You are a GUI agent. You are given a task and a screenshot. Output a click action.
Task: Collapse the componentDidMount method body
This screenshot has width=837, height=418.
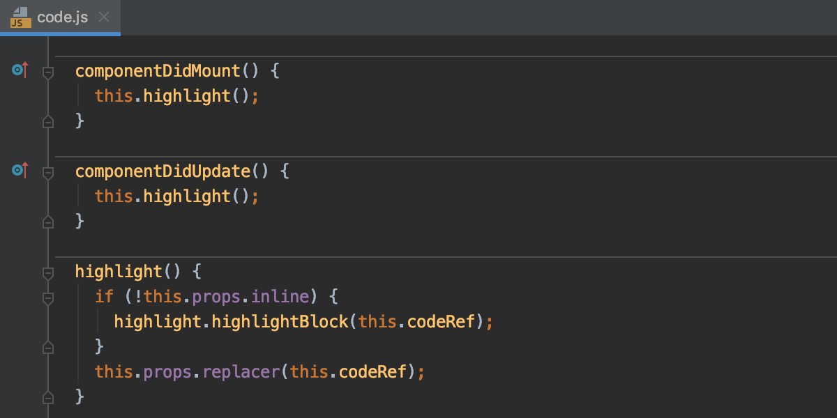(x=47, y=72)
